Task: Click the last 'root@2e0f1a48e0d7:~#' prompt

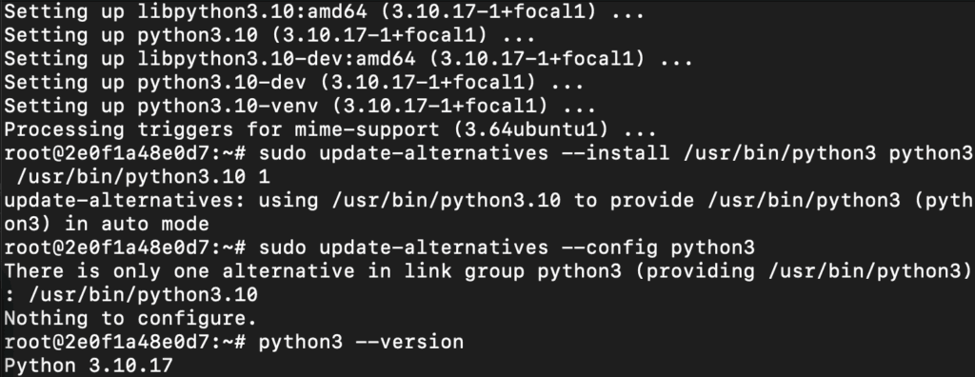Action: coord(125,342)
